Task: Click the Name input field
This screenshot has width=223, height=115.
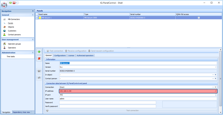Action: (x=138, y=63)
